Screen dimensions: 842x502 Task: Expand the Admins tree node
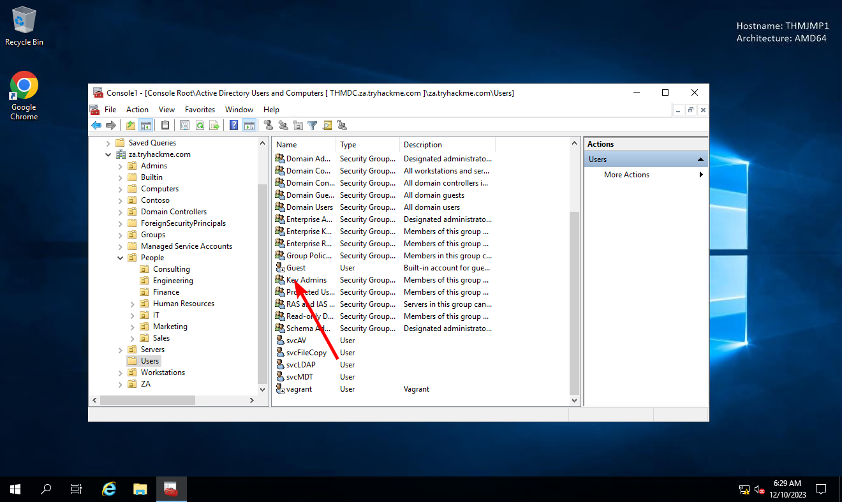(x=120, y=166)
